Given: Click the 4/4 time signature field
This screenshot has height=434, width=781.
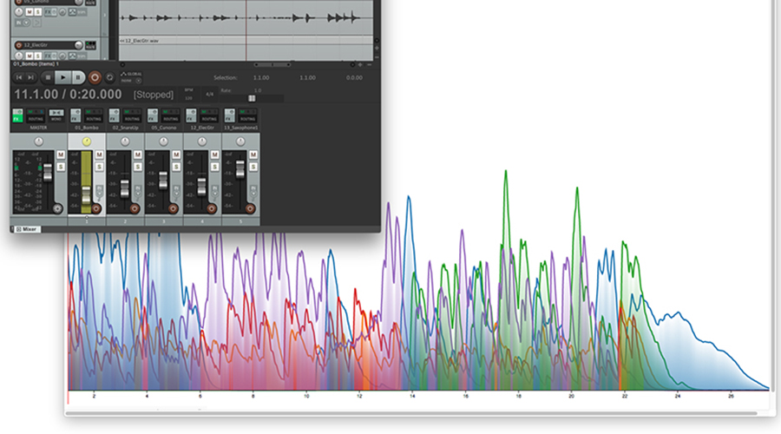Looking at the screenshot, I should coord(210,94).
